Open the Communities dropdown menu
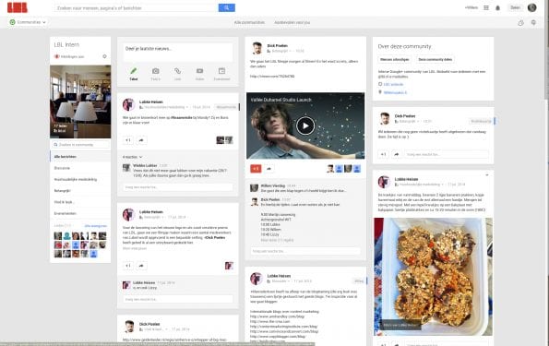The width and height of the screenshot is (549, 346). tap(28, 22)
